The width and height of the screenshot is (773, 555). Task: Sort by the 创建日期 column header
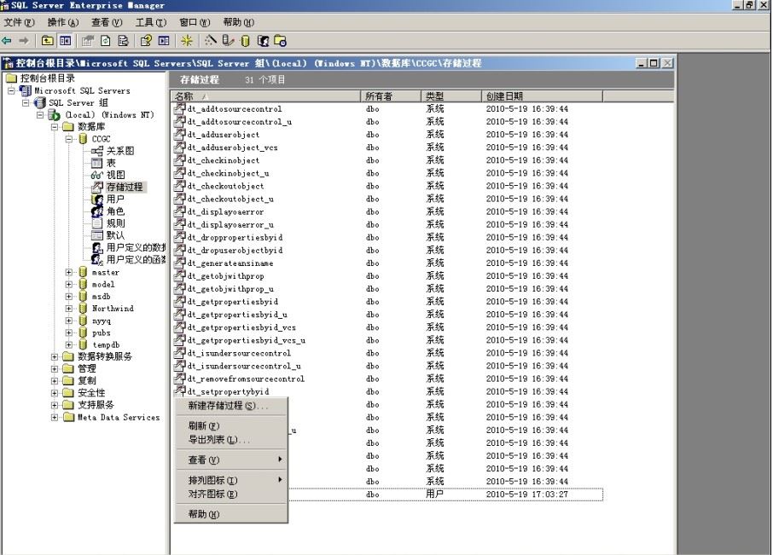pos(542,96)
